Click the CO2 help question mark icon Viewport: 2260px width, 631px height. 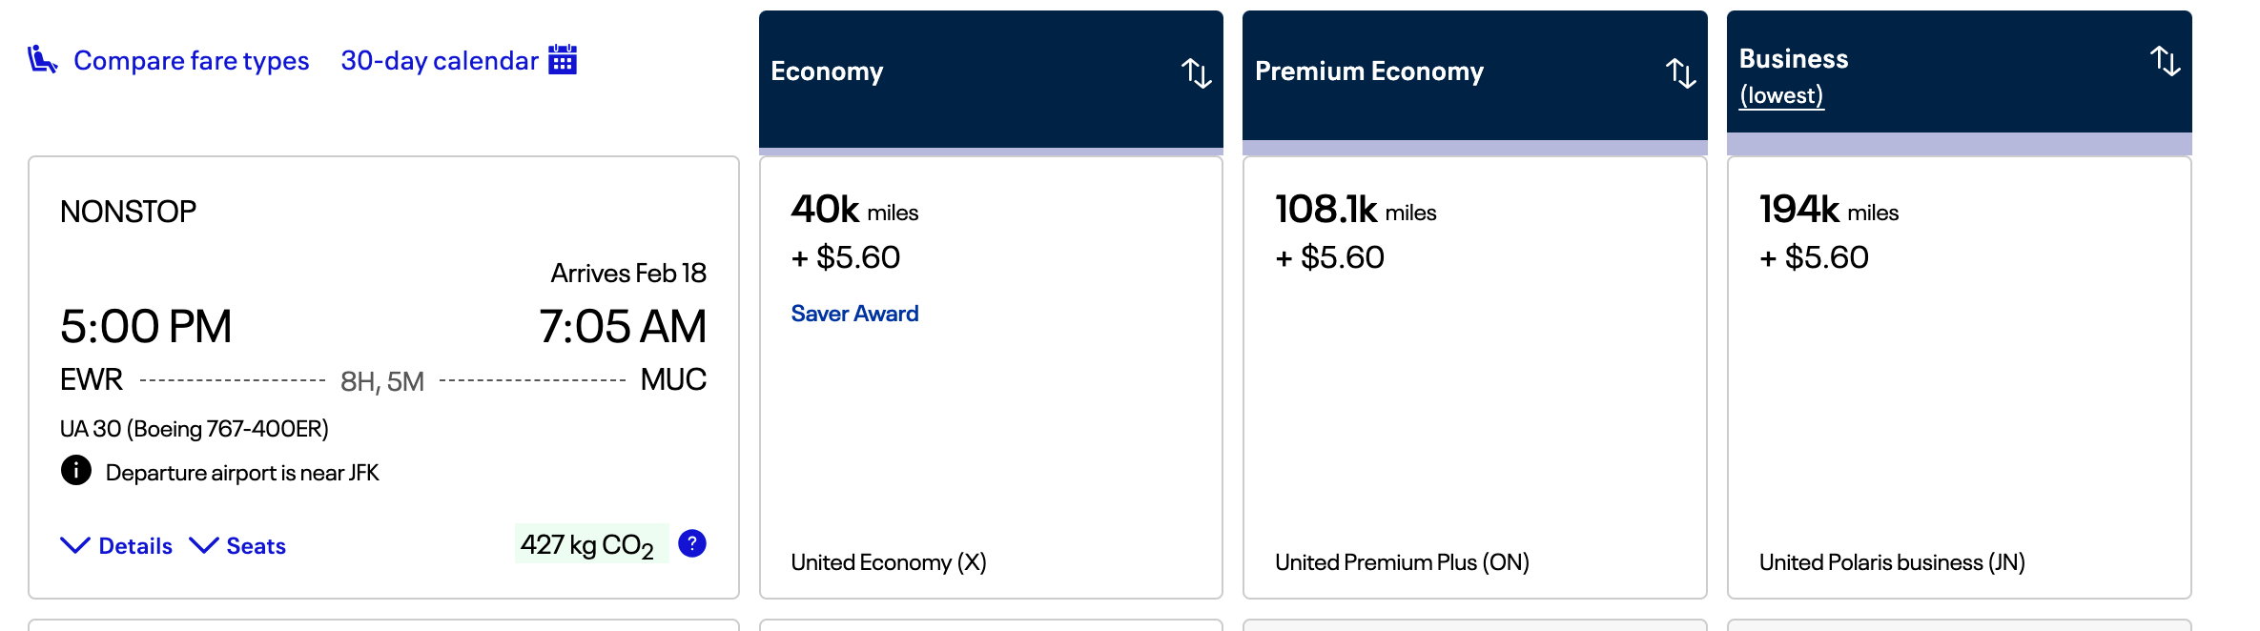point(692,543)
